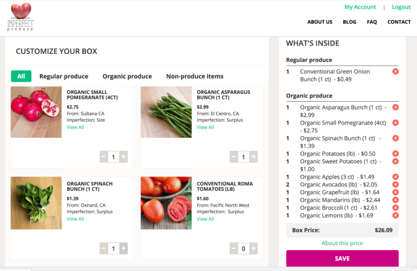Increase Organic Asparagus Bunch card quantity with plus
The image size is (417, 271).
point(254,156)
